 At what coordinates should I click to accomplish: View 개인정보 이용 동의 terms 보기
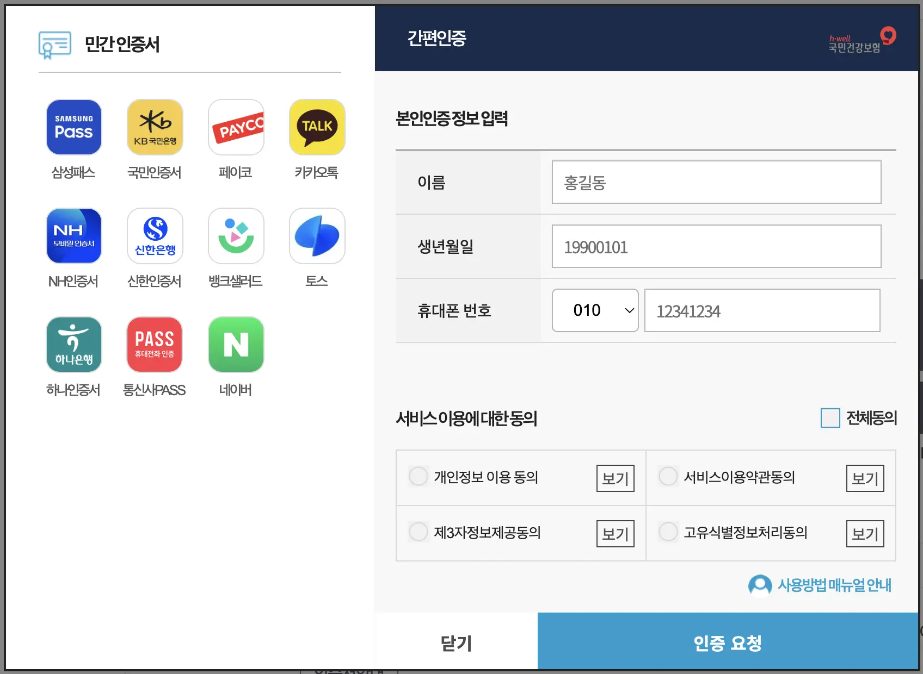coord(616,478)
